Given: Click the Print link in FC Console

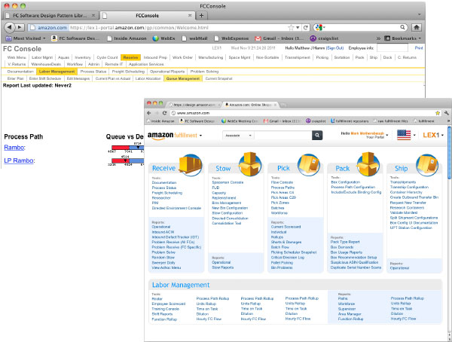Looking at the screenshot, I should tap(419, 48).
